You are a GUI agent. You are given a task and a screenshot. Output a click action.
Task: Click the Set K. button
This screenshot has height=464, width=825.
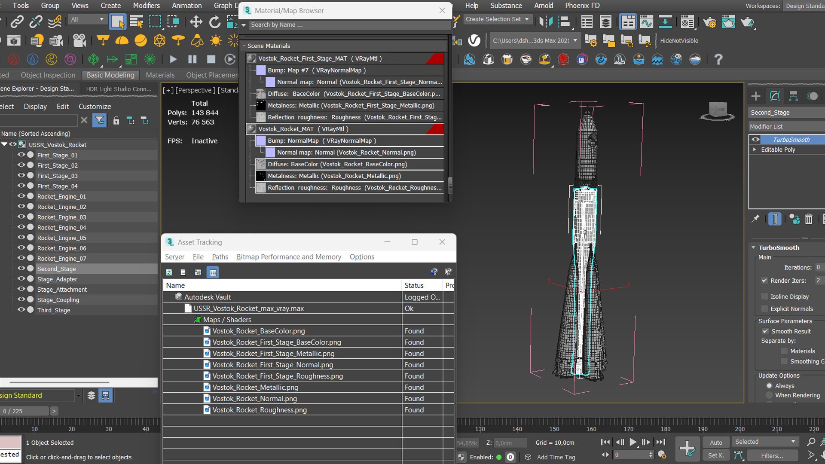[716, 455]
